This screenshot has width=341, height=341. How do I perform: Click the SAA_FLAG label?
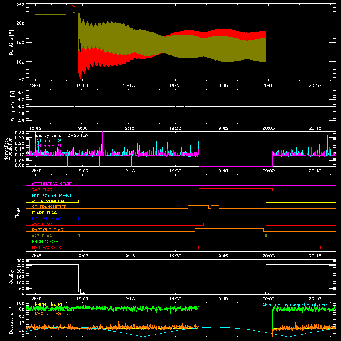(42, 224)
